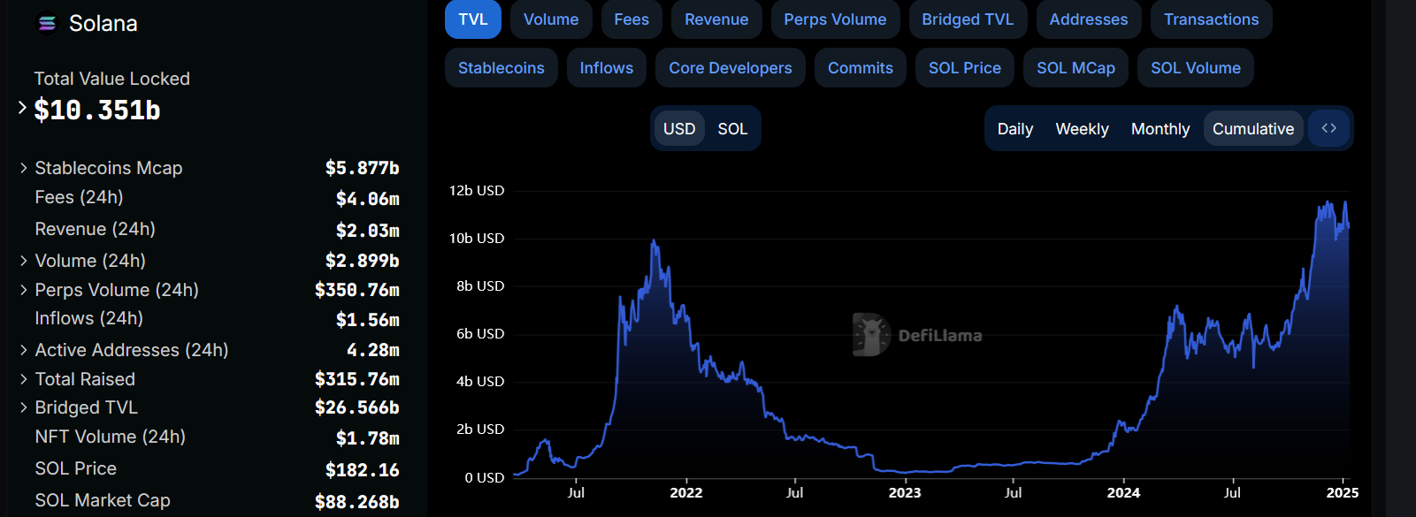Toggle Inflows chart metric
This screenshot has width=1416, height=517.
pyautogui.click(x=607, y=68)
